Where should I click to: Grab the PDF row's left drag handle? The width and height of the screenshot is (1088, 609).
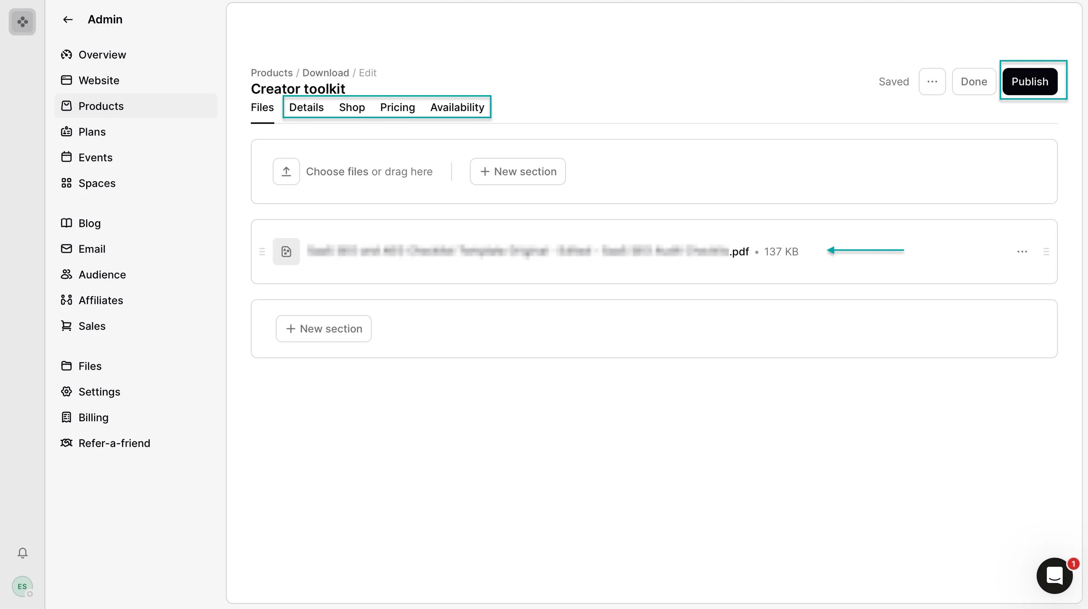[x=262, y=252]
